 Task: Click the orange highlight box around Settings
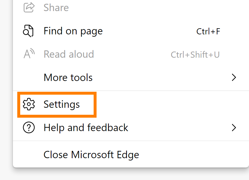pyautogui.click(x=57, y=94)
